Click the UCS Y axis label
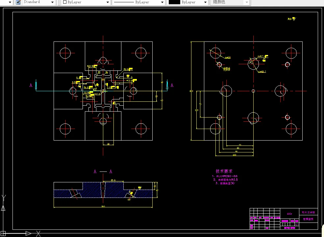The height and width of the screenshot is (237, 324). (4, 198)
